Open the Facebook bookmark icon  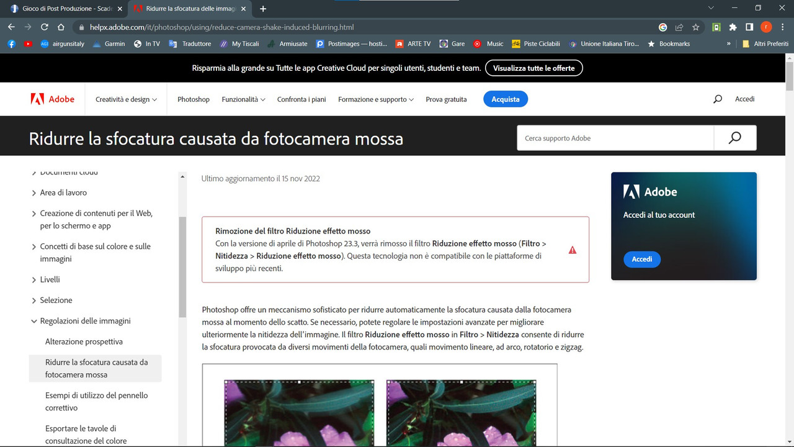11,44
